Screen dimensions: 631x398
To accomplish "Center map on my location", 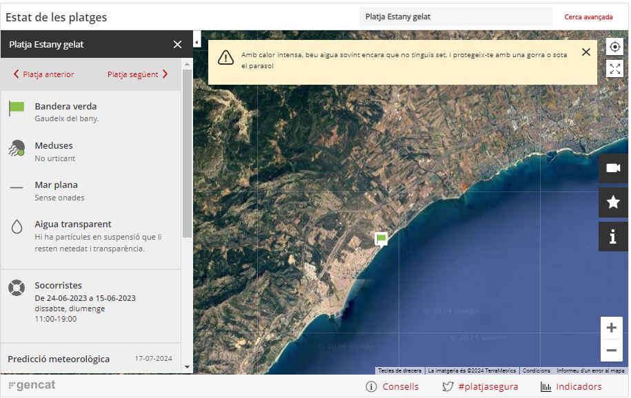I will pyautogui.click(x=614, y=47).
